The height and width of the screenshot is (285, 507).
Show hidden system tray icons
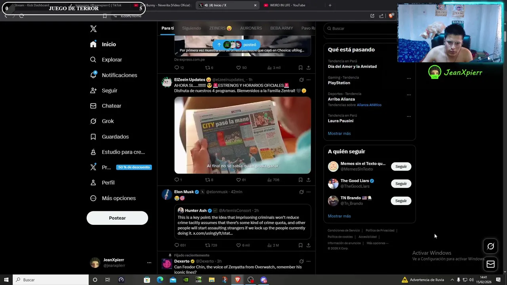coord(452,280)
